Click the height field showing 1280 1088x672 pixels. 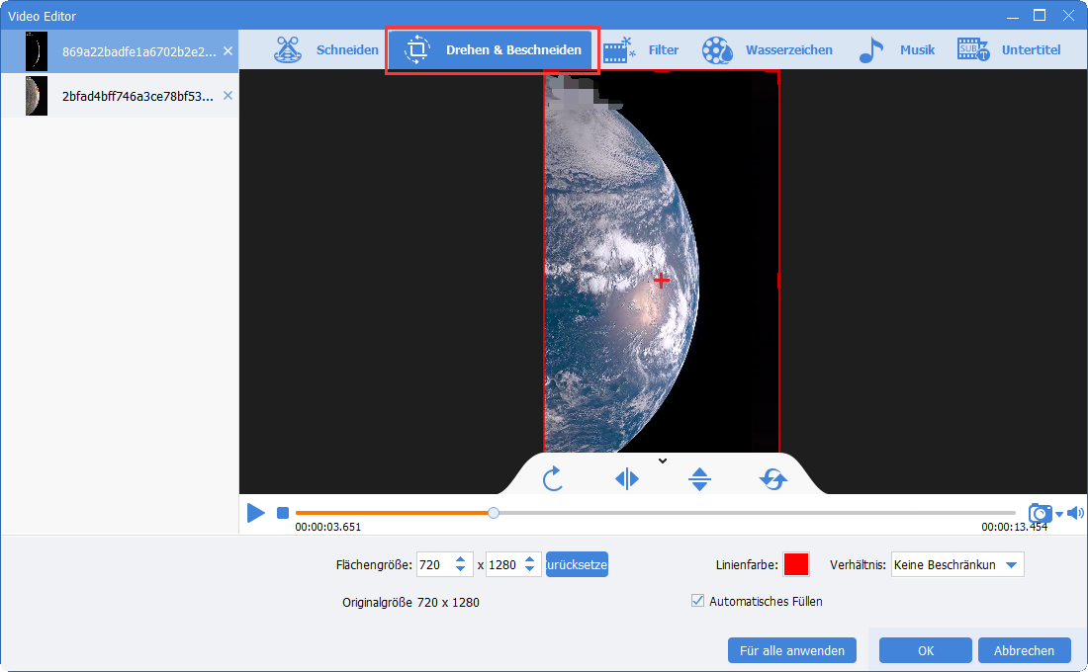tap(503, 564)
